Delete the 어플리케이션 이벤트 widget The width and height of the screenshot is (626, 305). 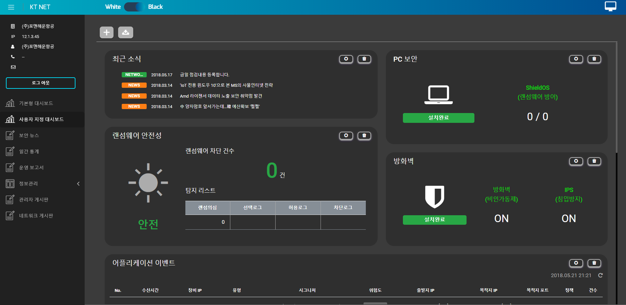click(x=594, y=263)
